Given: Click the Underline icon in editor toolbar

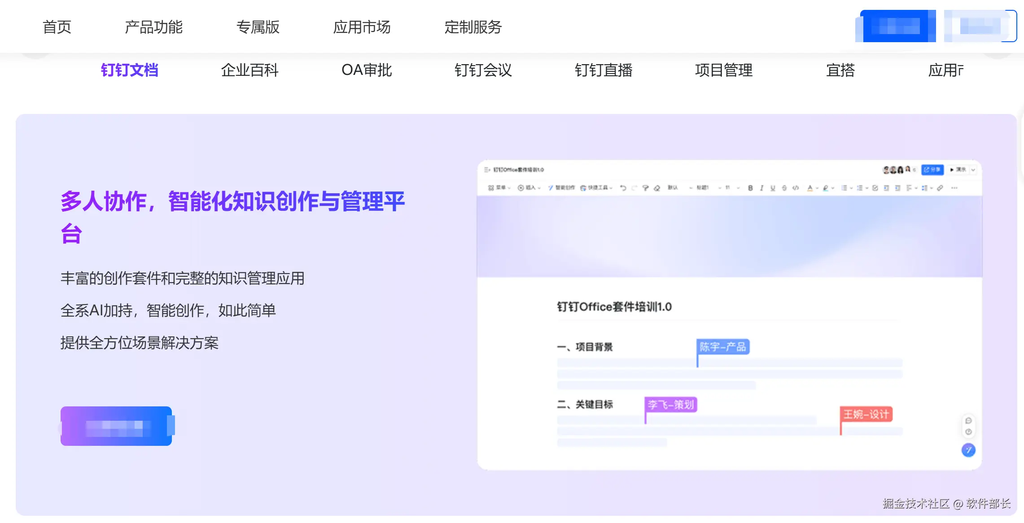Looking at the screenshot, I should coord(773,188).
